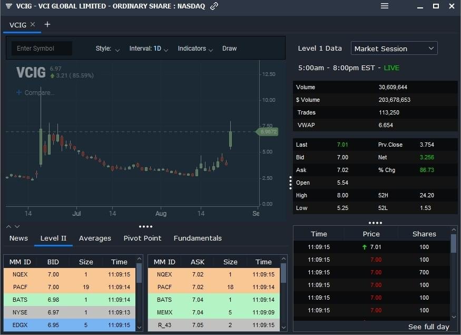Click the link chain icon after NASDAQ

[x=214, y=6]
